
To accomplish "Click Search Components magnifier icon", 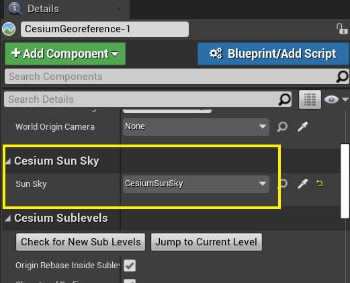I will [342, 77].
